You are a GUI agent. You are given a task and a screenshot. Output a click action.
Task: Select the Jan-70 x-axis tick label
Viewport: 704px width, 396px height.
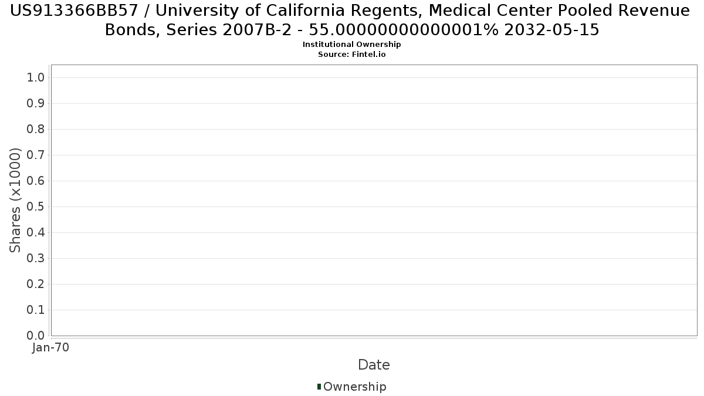[51, 348]
